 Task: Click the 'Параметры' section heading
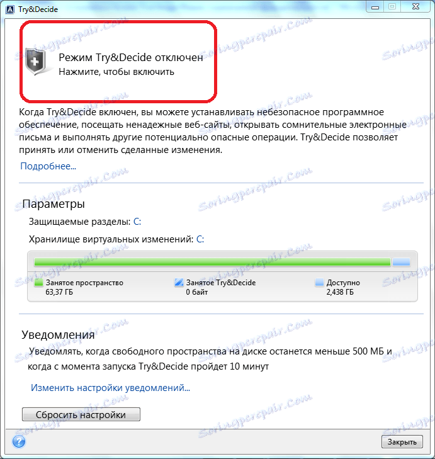(54, 204)
